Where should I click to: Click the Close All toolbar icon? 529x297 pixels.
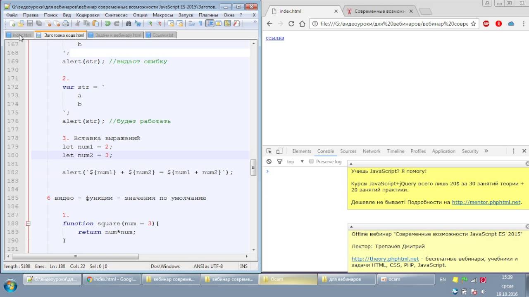[x=57, y=24]
